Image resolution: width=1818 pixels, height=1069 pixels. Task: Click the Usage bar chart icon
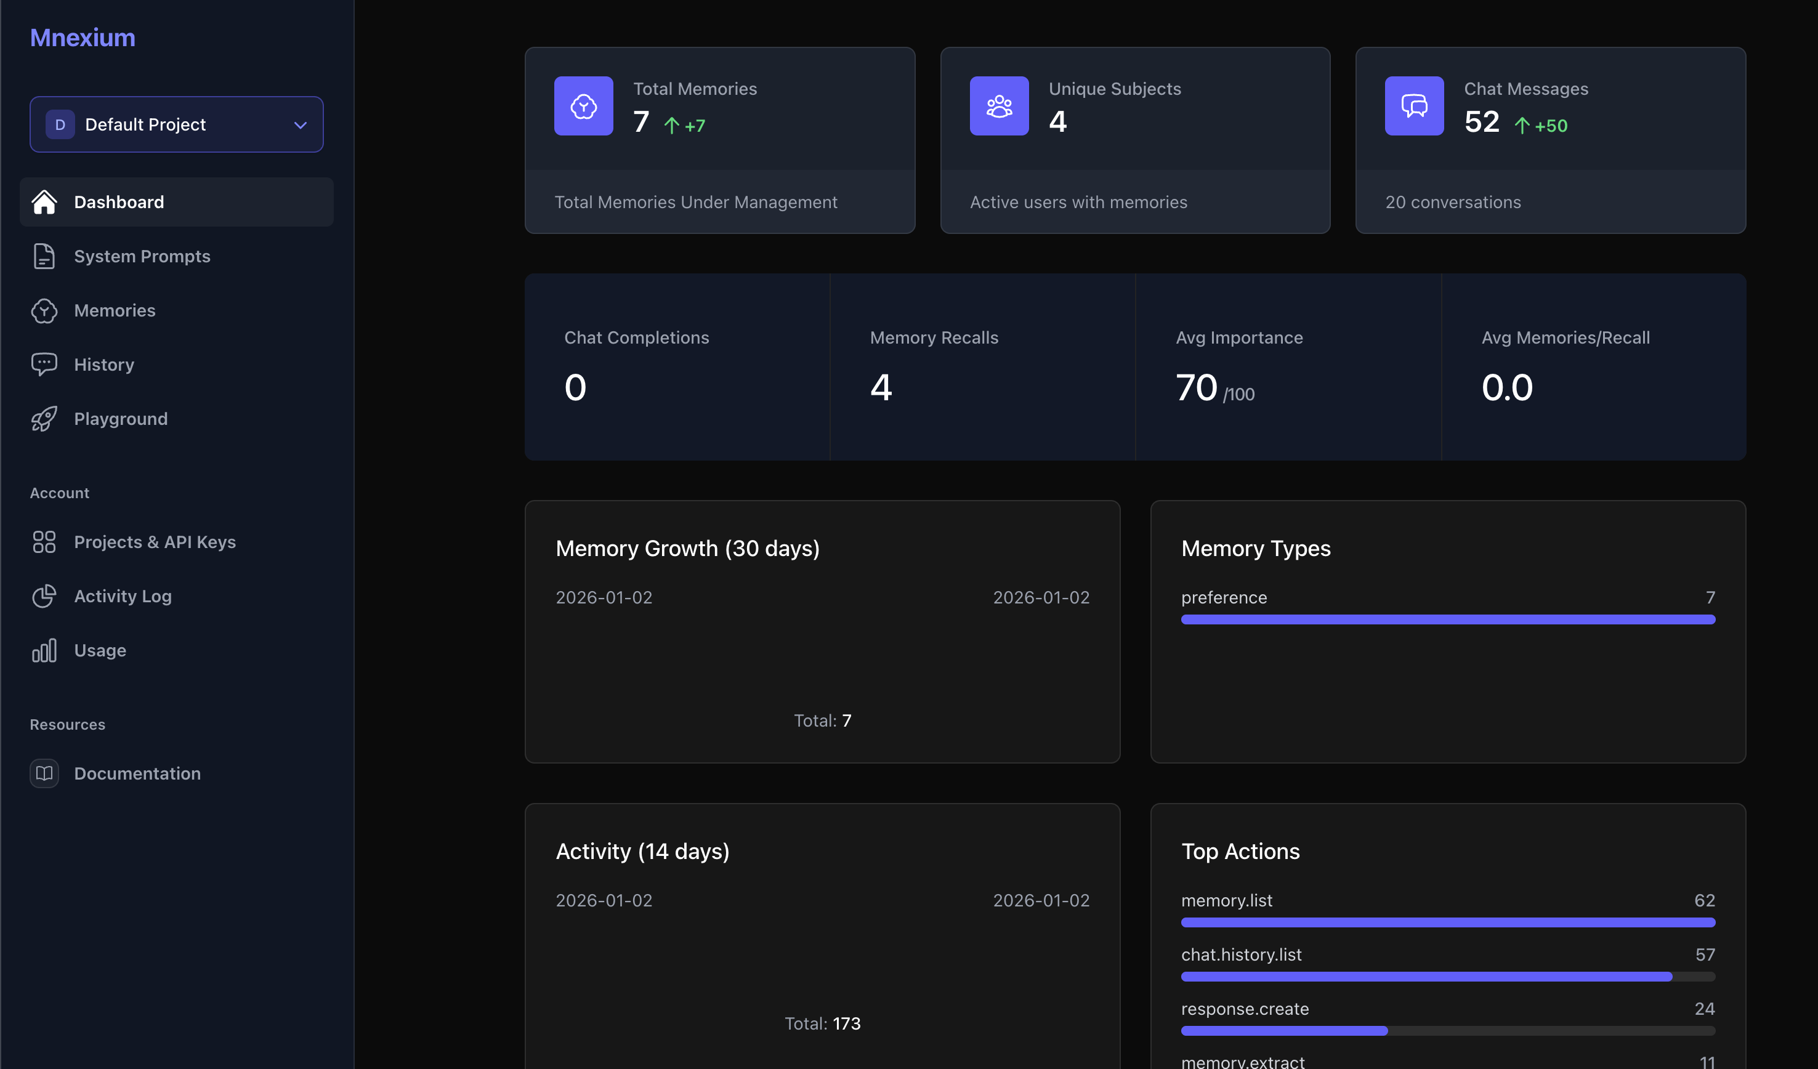click(45, 650)
